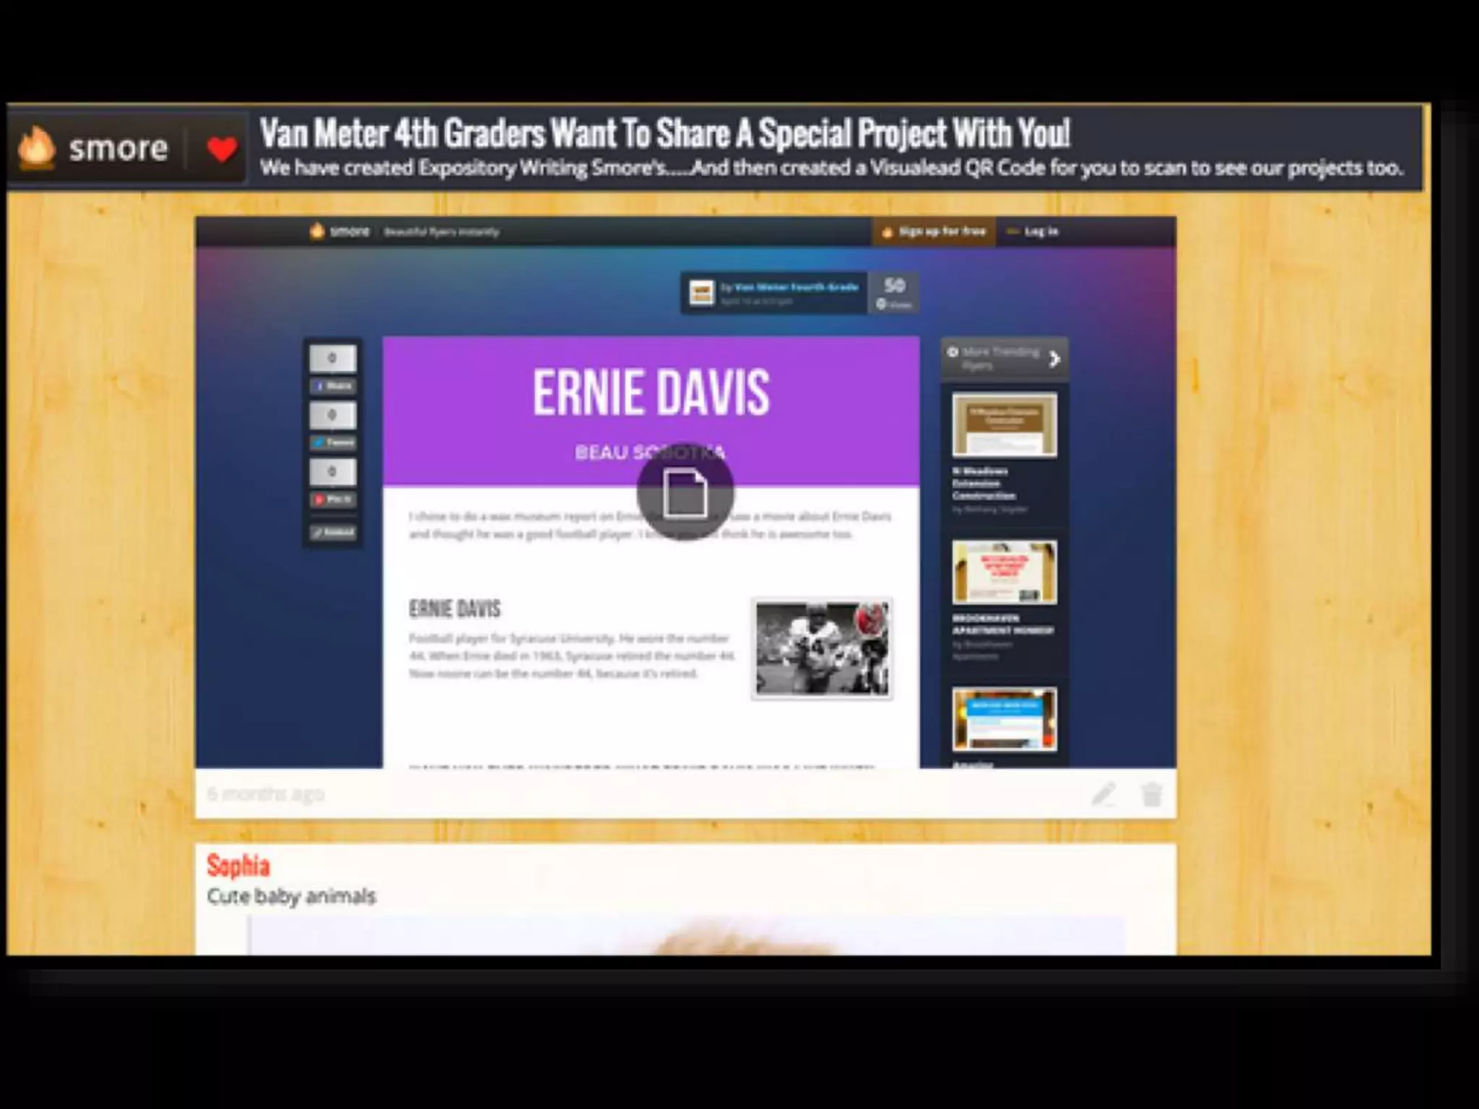Open Van Meter Fourth Grade author link

[796, 287]
